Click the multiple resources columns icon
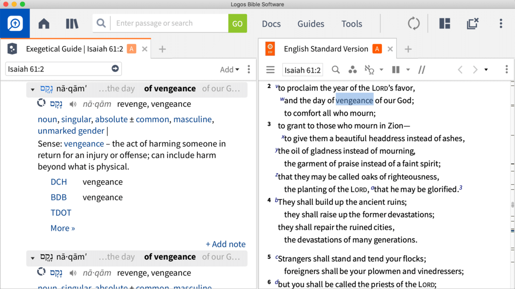Viewport: 515px width, 289px height. click(x=396, y=69)
